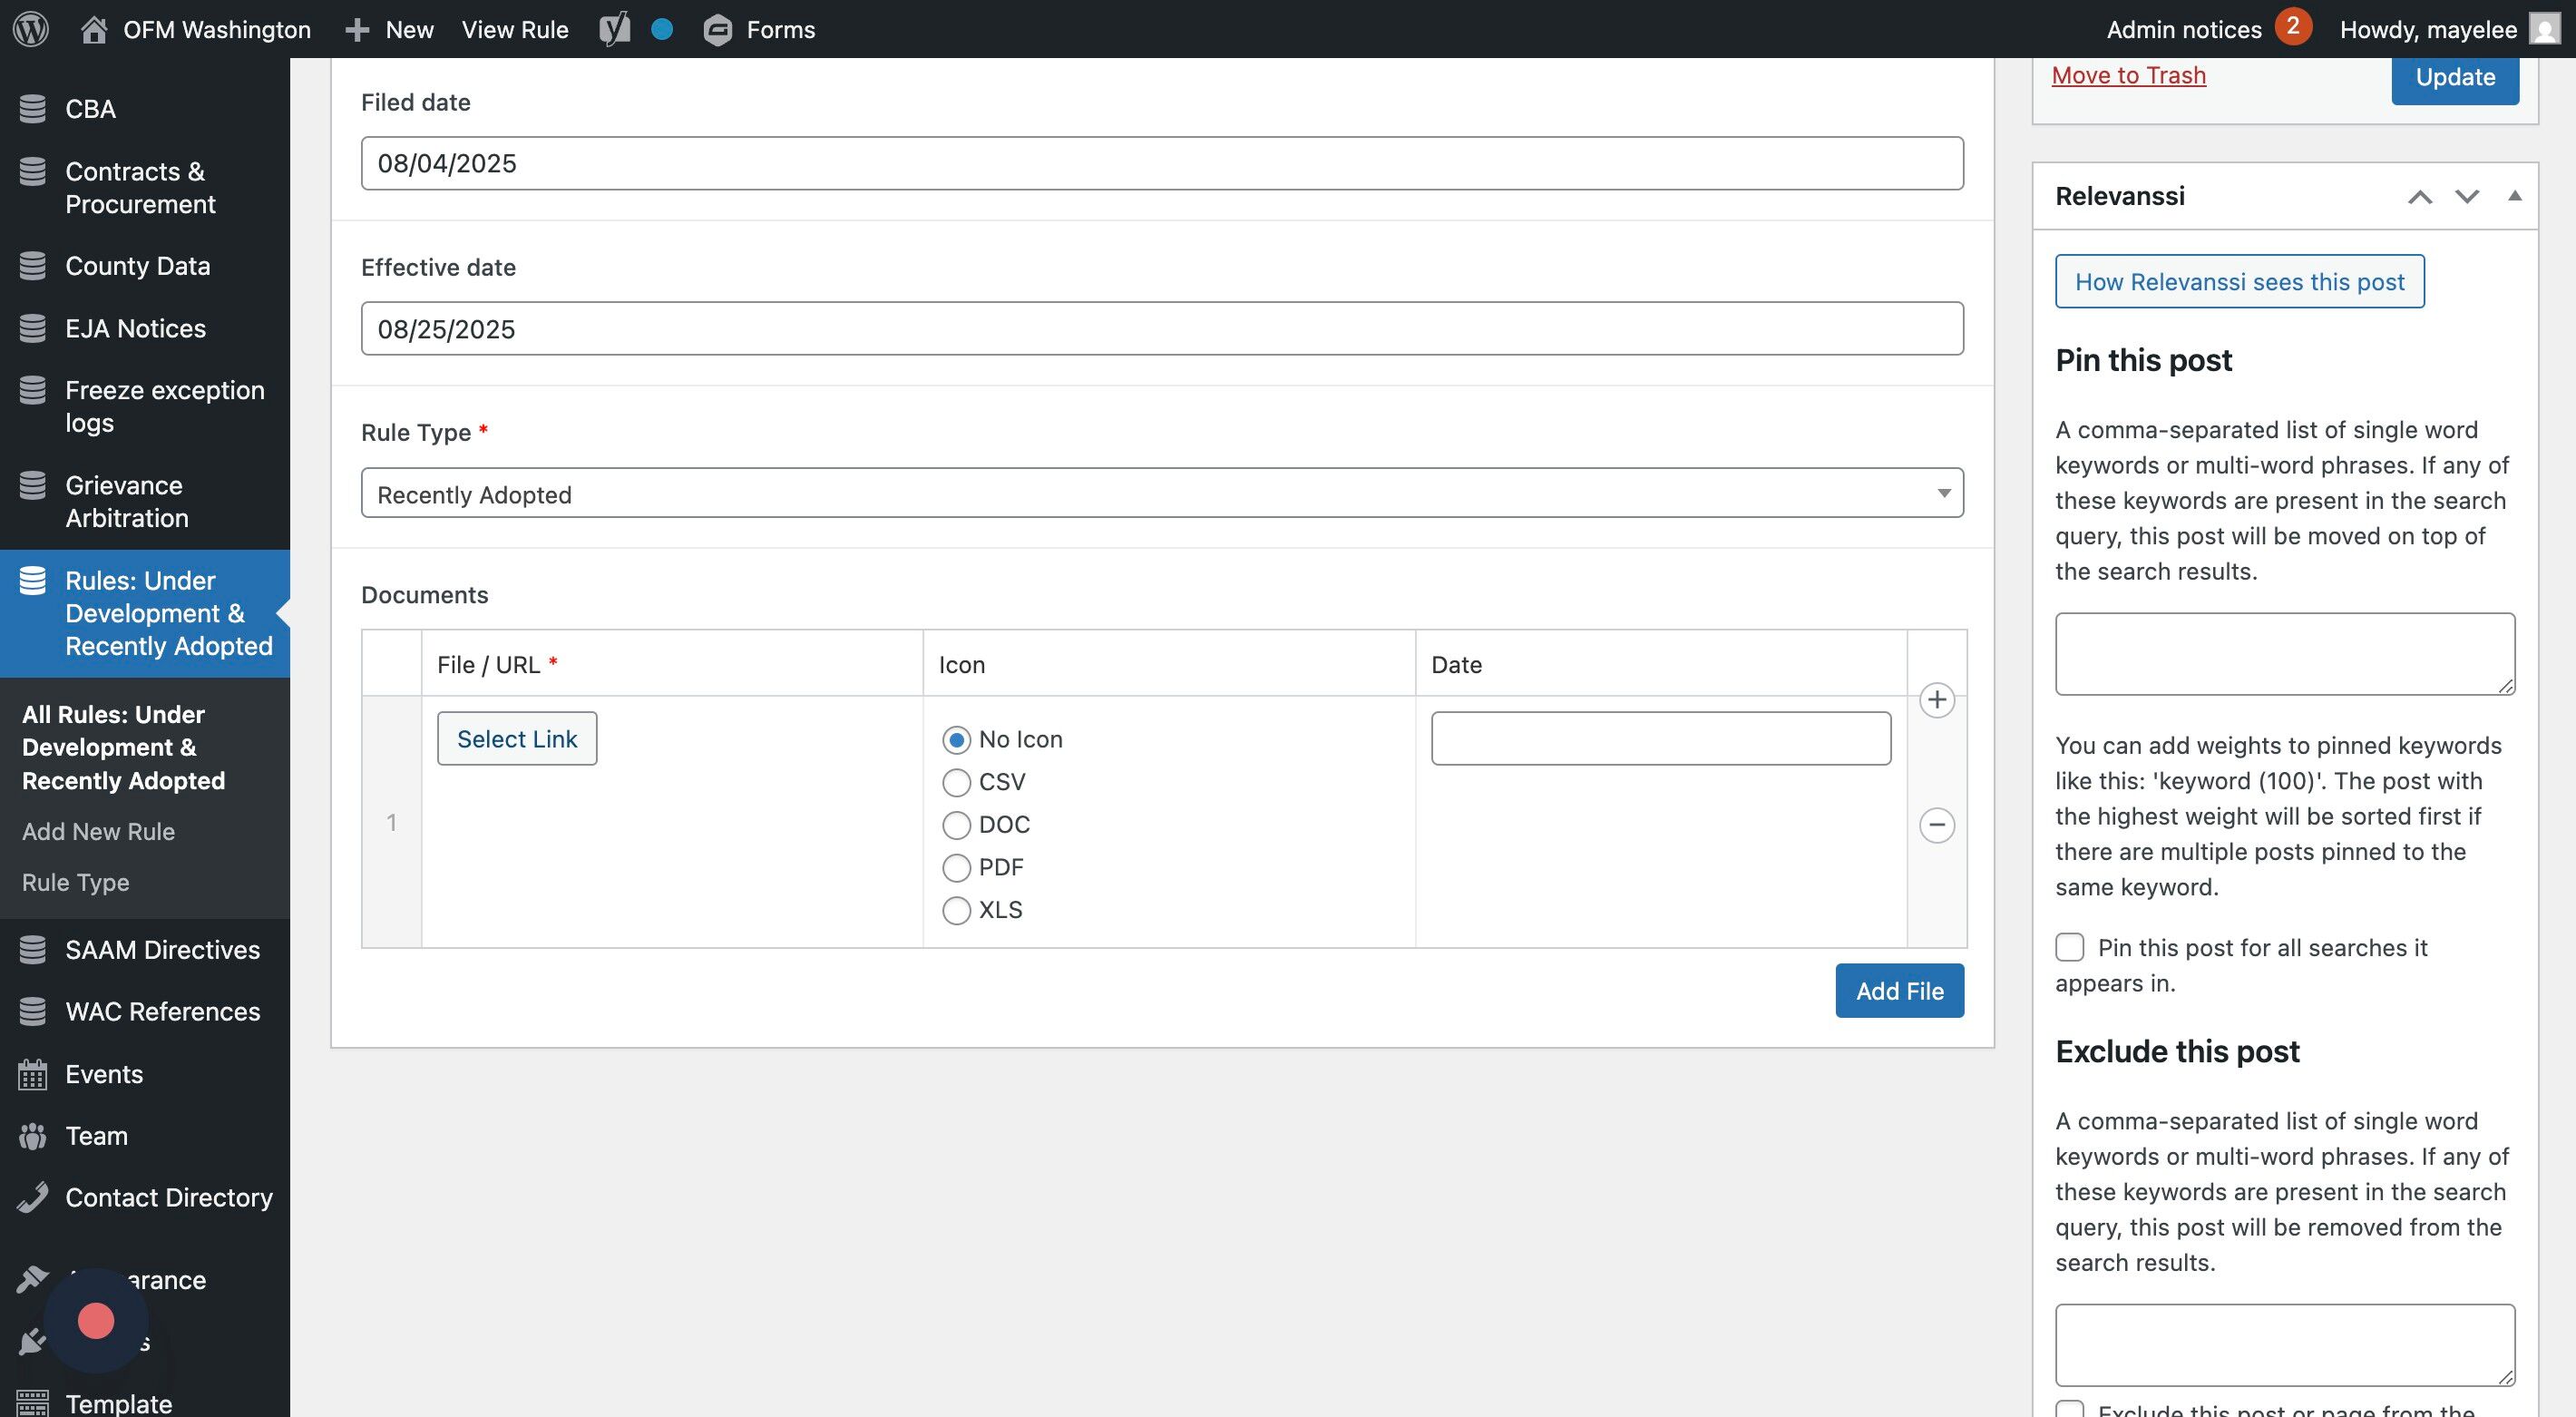This screenshot has width=2576, height=1417.
Task: Open the Events calendar sidebar item
Action: [104, 1074]
